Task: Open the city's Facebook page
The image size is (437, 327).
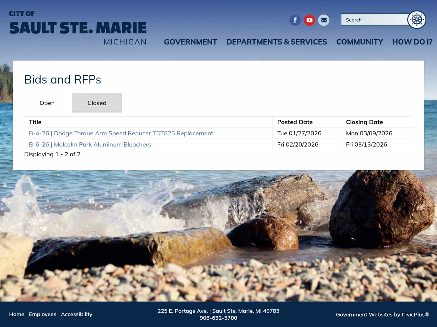Action: [x=295, y=20]
